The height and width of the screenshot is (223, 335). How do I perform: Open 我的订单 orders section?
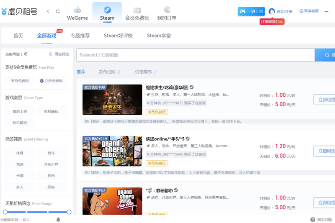(x=167, y=13)
